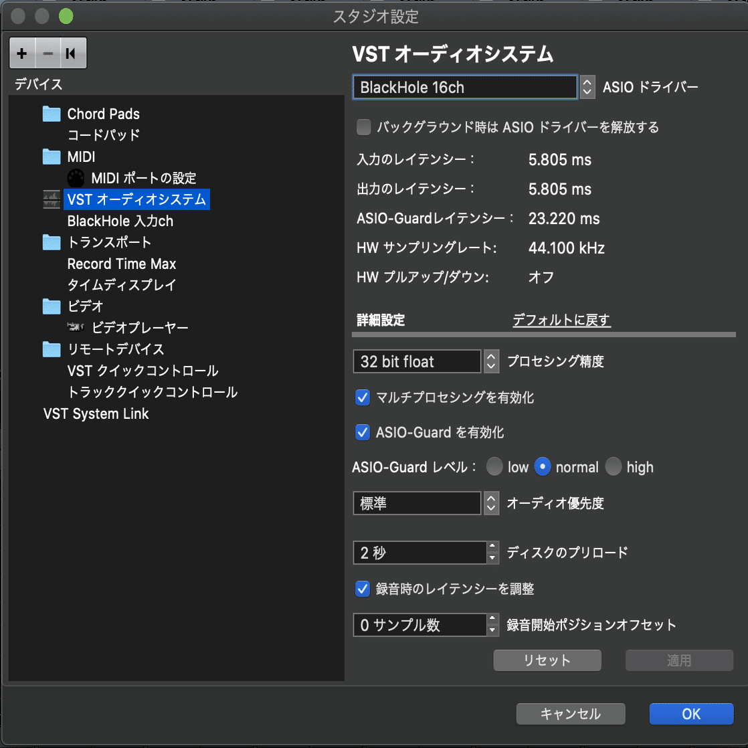Set ASIO-Guard レベル to high
Image resolution: width=748 pixels, height=748 pixels.
[x=614, y=467]
